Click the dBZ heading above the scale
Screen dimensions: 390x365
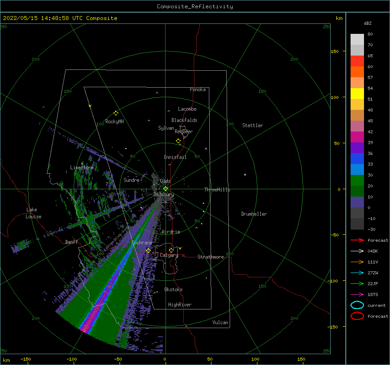[x=367, y=23]
